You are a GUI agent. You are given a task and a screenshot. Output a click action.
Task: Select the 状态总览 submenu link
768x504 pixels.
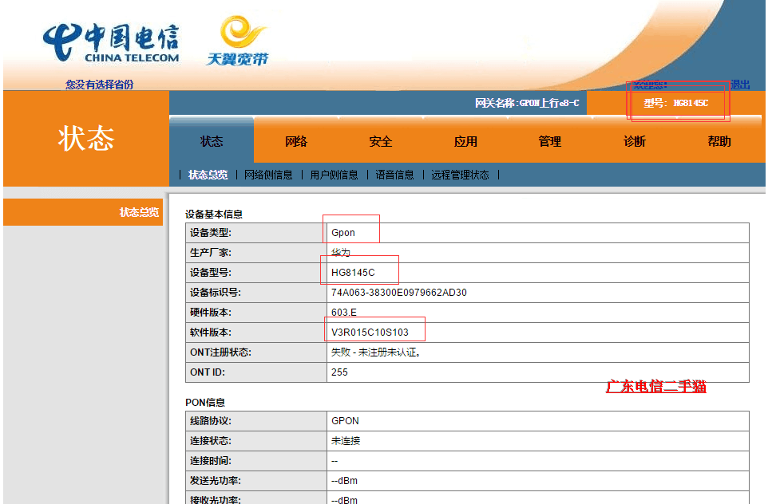[x=208, y=175]
